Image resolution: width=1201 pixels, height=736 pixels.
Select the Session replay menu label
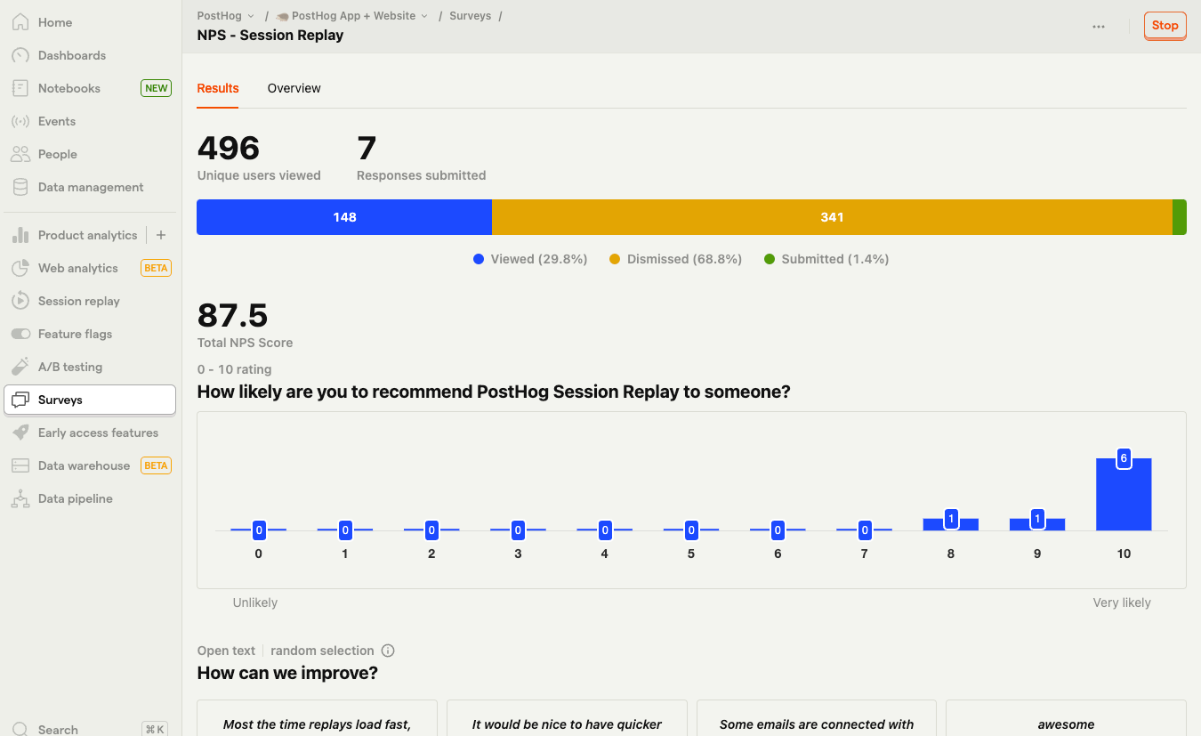79,301
